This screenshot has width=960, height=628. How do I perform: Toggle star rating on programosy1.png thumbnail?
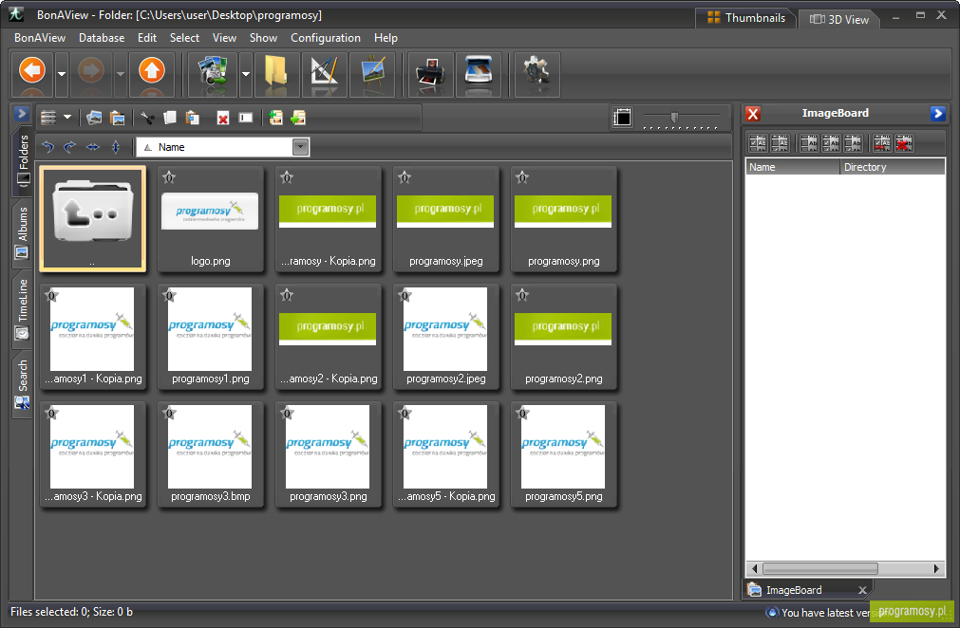[169, 296]
